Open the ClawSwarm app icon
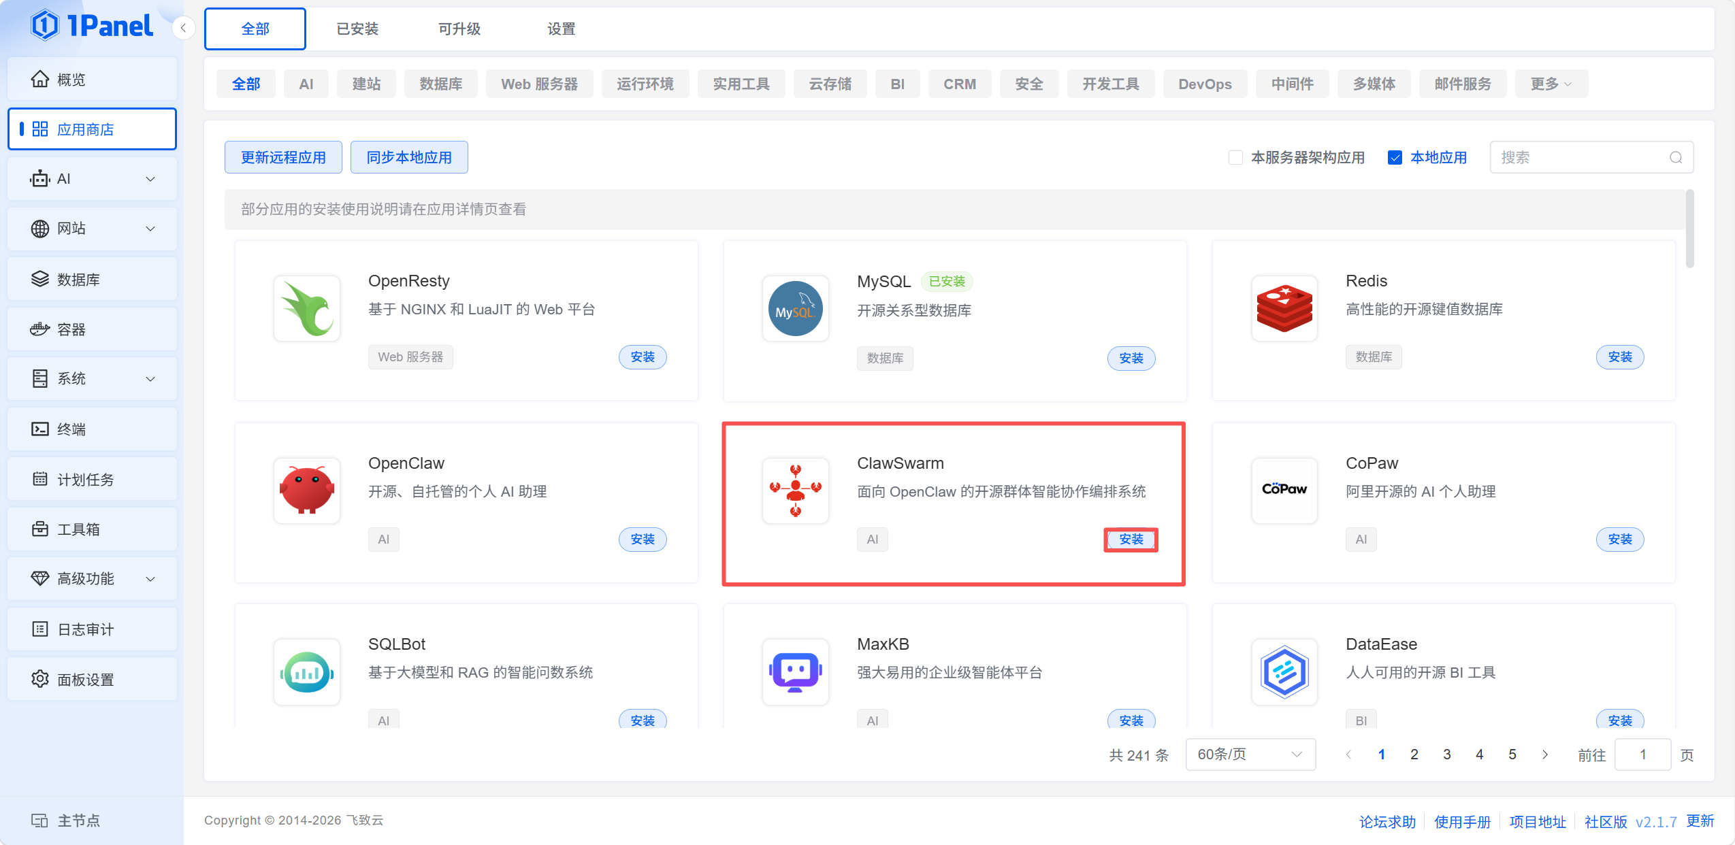The image size is (1735, 845). [795, 490]
